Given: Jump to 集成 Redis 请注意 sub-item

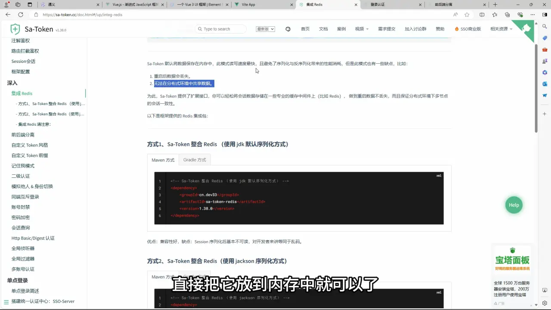Looking at the screenshot, I should pyautogui.click(x=34, y=124).
